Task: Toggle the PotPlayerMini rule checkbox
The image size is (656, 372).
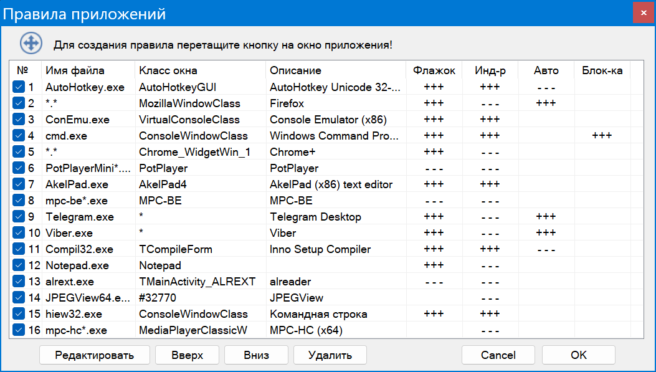Action: [19, 168]
